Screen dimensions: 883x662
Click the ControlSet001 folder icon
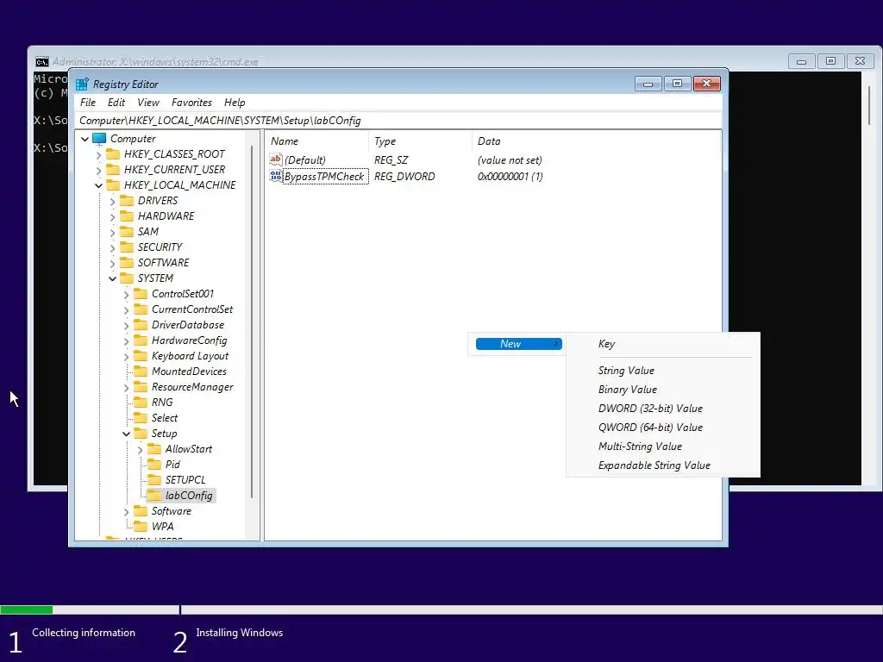(141, 294)
